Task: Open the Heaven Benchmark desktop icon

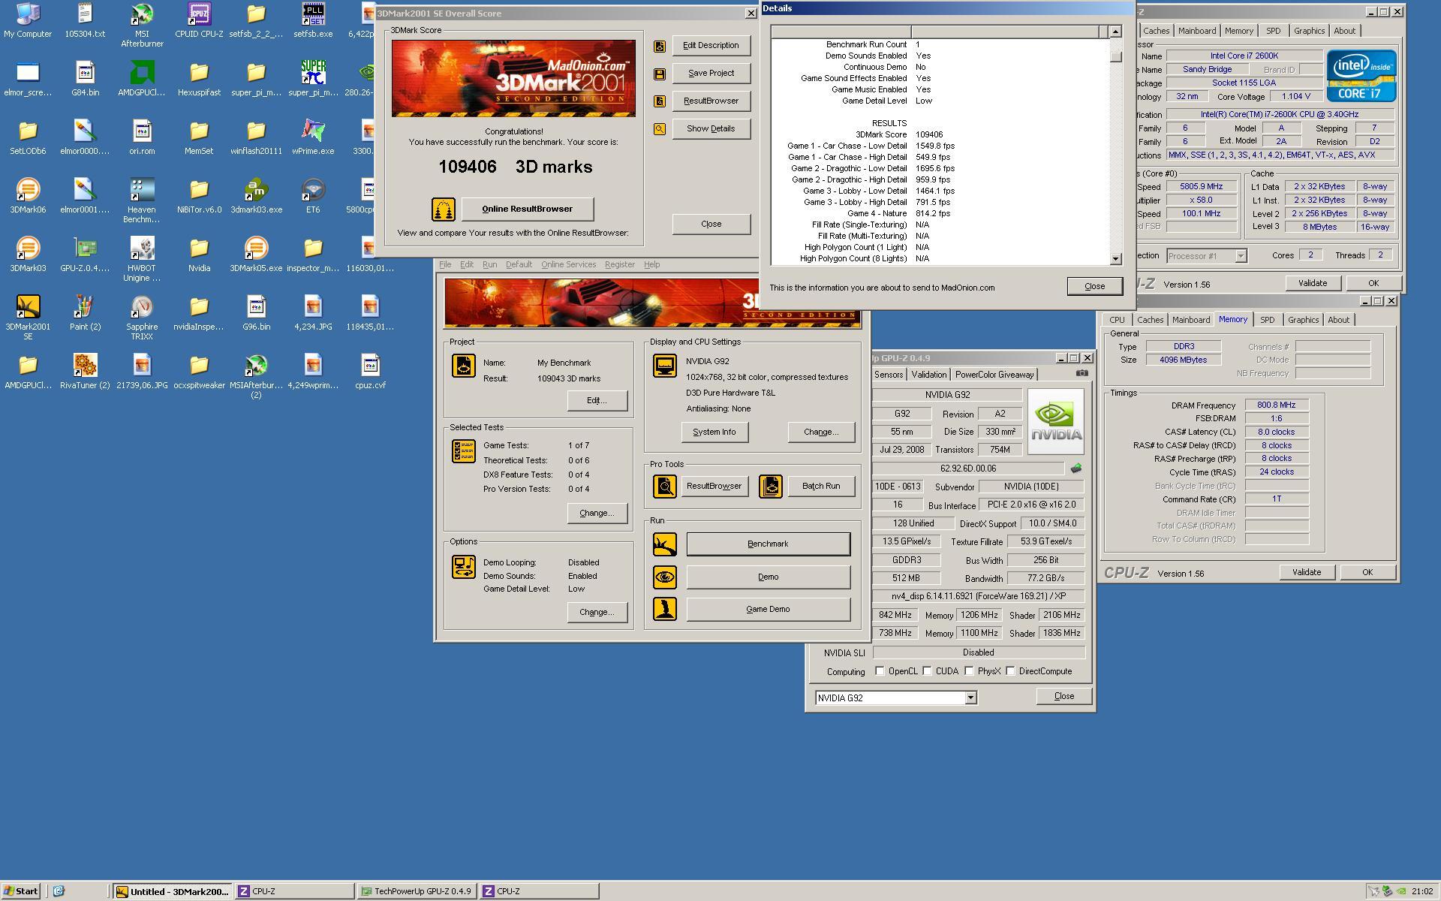Action: coord(142,200)
